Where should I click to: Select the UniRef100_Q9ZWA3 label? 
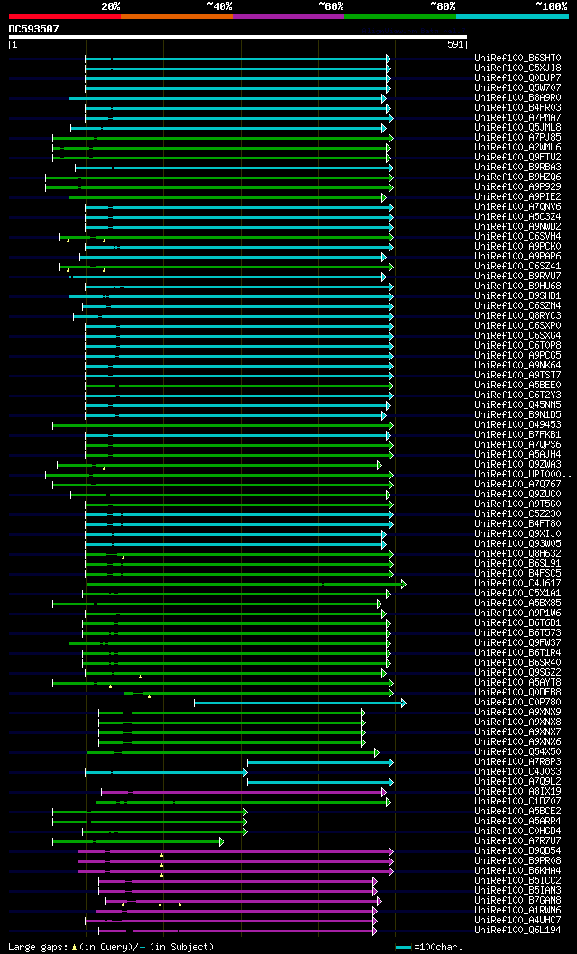[518, 465]
